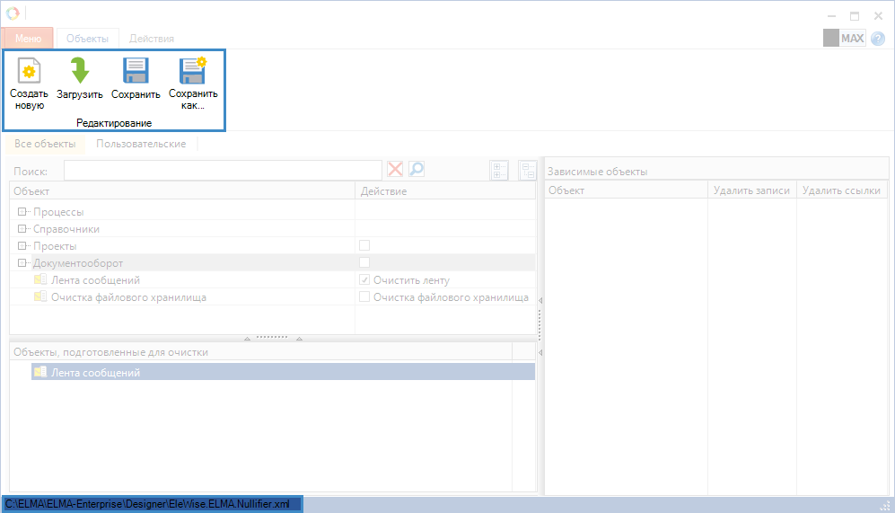Click the expand all tree icon
Image resolution: width=895 pixels, height=513 pixels.
[x=499, y=170]
